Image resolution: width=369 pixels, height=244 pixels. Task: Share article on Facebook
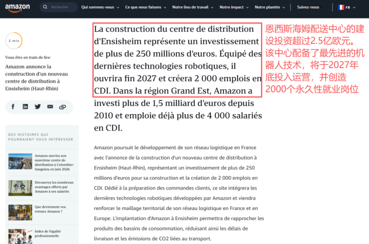13,107
